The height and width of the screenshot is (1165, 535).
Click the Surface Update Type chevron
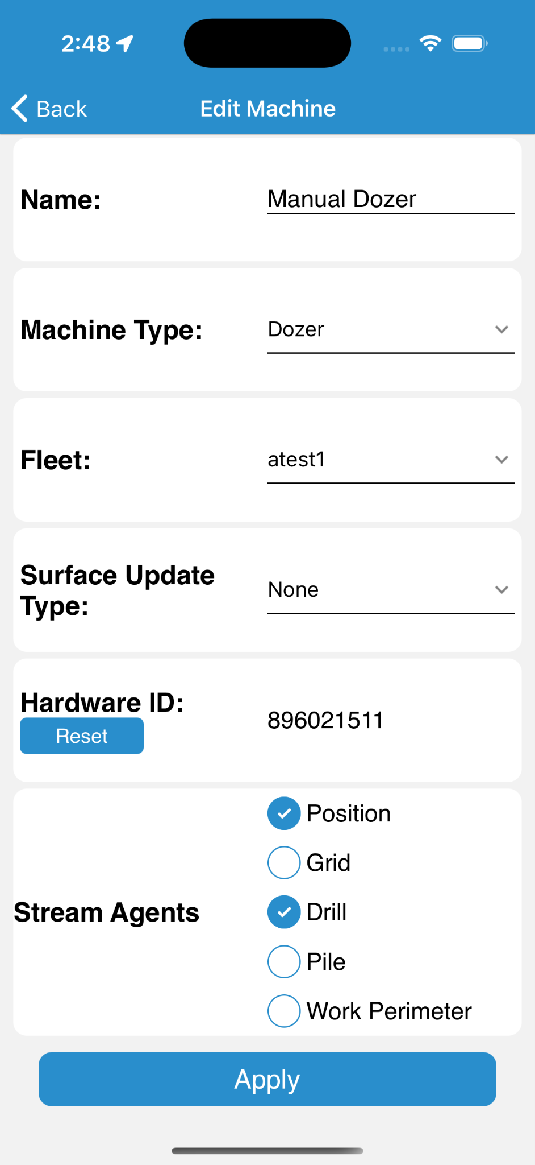pyautogui.click(x=501, y=590)
